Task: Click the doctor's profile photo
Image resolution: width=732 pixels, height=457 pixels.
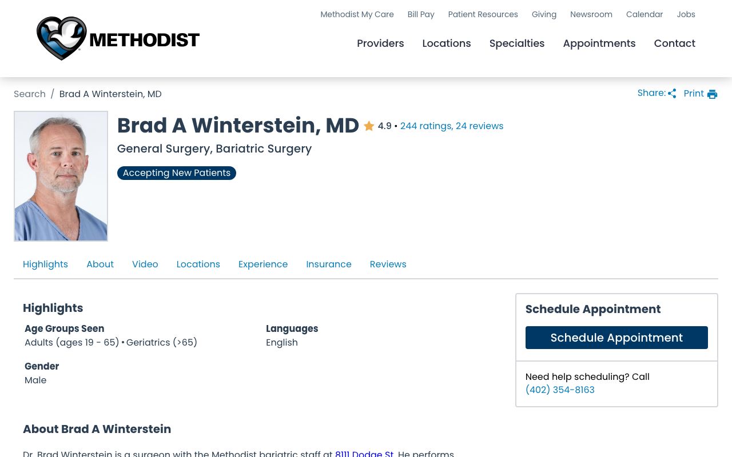Action: pos(61,176)
